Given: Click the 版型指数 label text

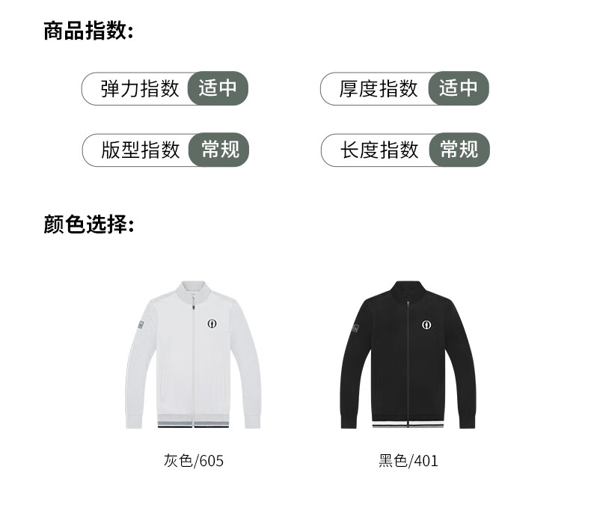Looking at the screenshot, I should 140,150.
